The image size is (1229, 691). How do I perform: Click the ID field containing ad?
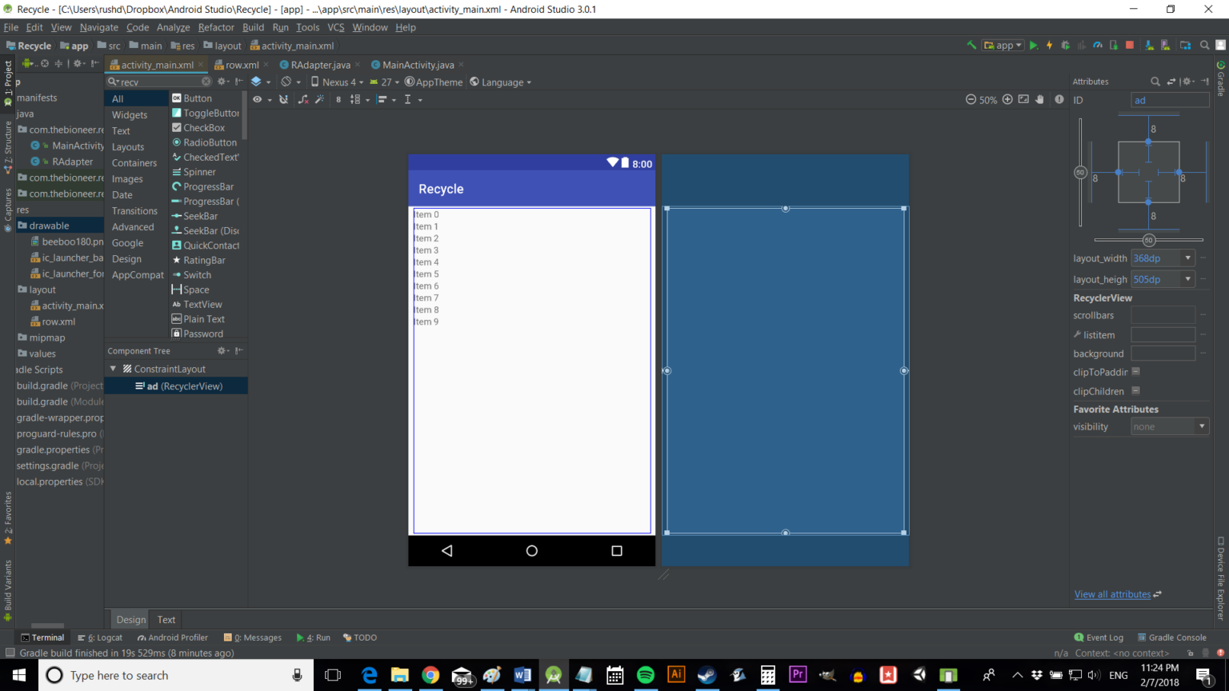click(x=1169, y=98)
